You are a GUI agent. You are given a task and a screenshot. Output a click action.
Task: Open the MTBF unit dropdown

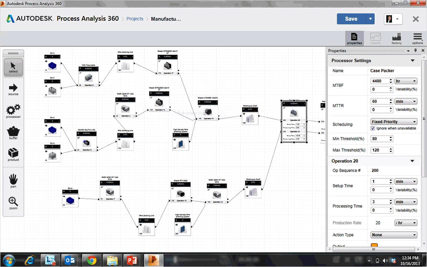406,81
